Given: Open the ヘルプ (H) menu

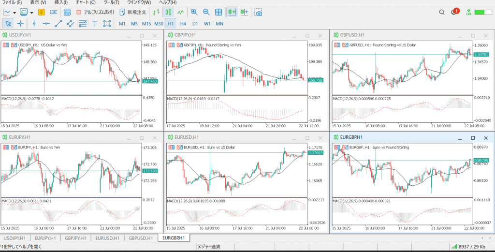Looking at the screenshot, I should 168,2.
